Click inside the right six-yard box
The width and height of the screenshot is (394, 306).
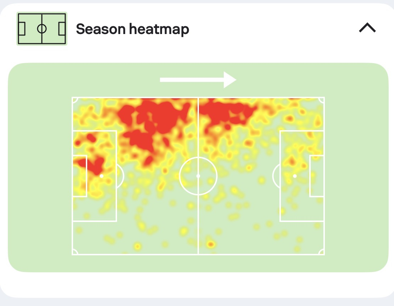tap(317, 176)
